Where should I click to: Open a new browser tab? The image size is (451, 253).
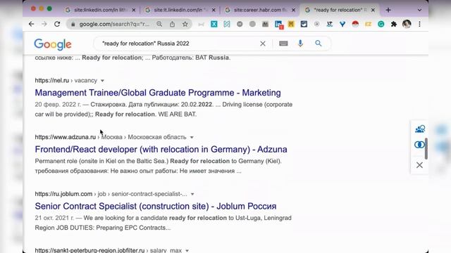388,10
